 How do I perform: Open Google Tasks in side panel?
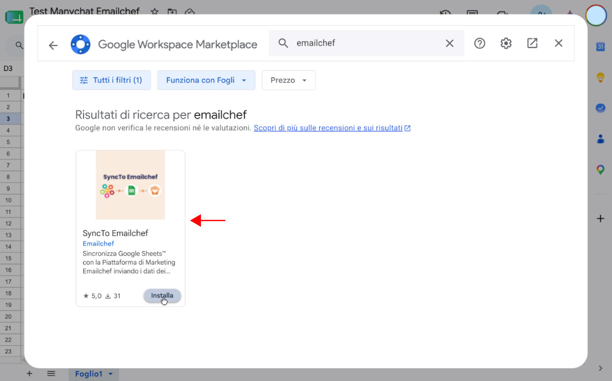pyautogui.click(x=600, y=108)
